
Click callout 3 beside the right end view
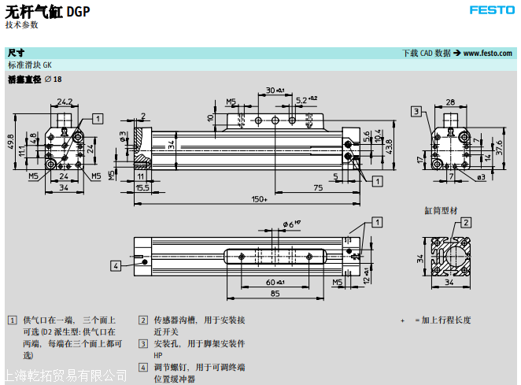pos(415,112)
